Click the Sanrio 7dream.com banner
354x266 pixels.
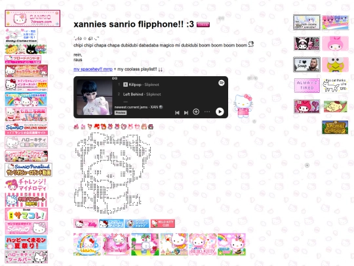(33, 18)
